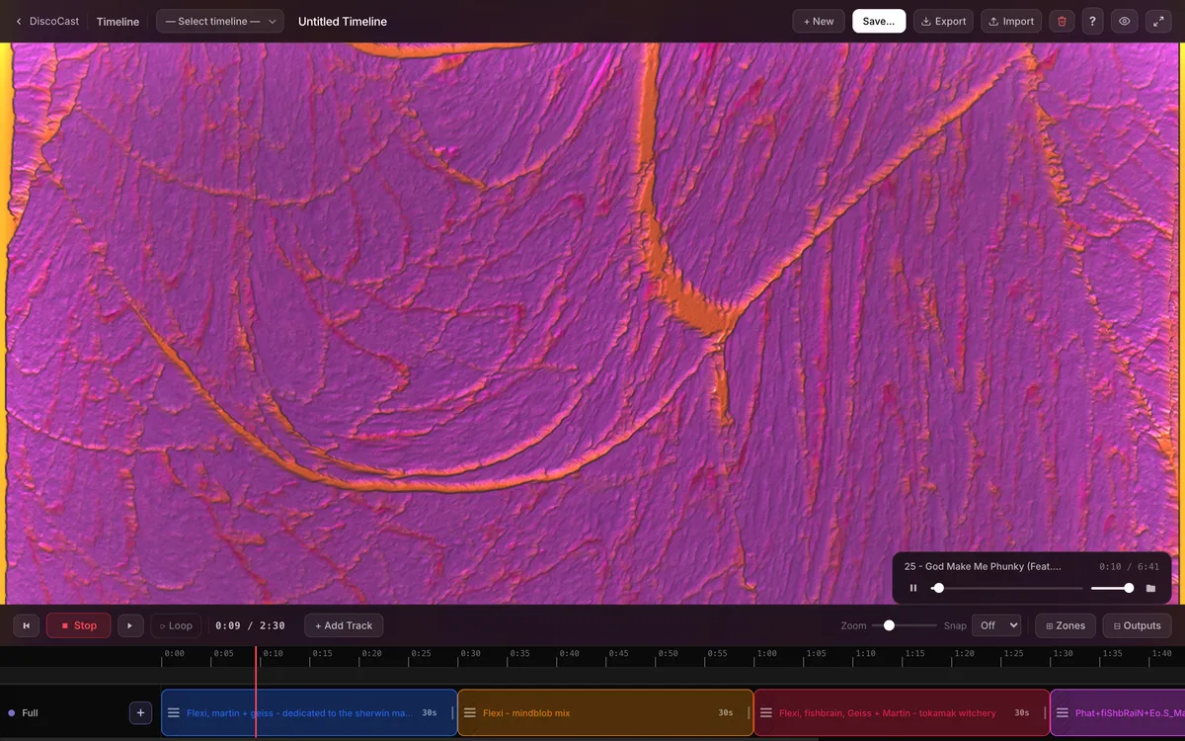Viewport: 1185px width, 741px height.
Task: Click the 1:00 mark on the ruler
Action: coord(766,653)
